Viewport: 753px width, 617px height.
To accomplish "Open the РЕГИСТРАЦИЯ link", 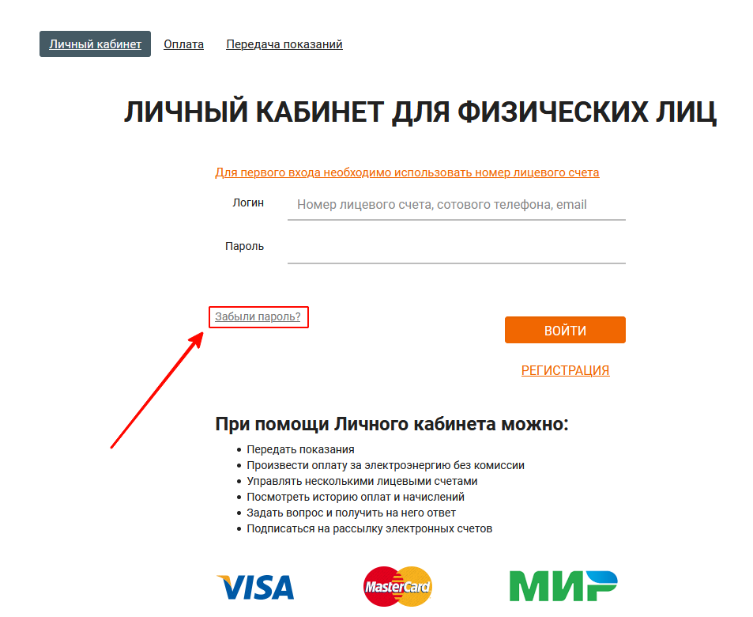I will click(x=565, y=370).
